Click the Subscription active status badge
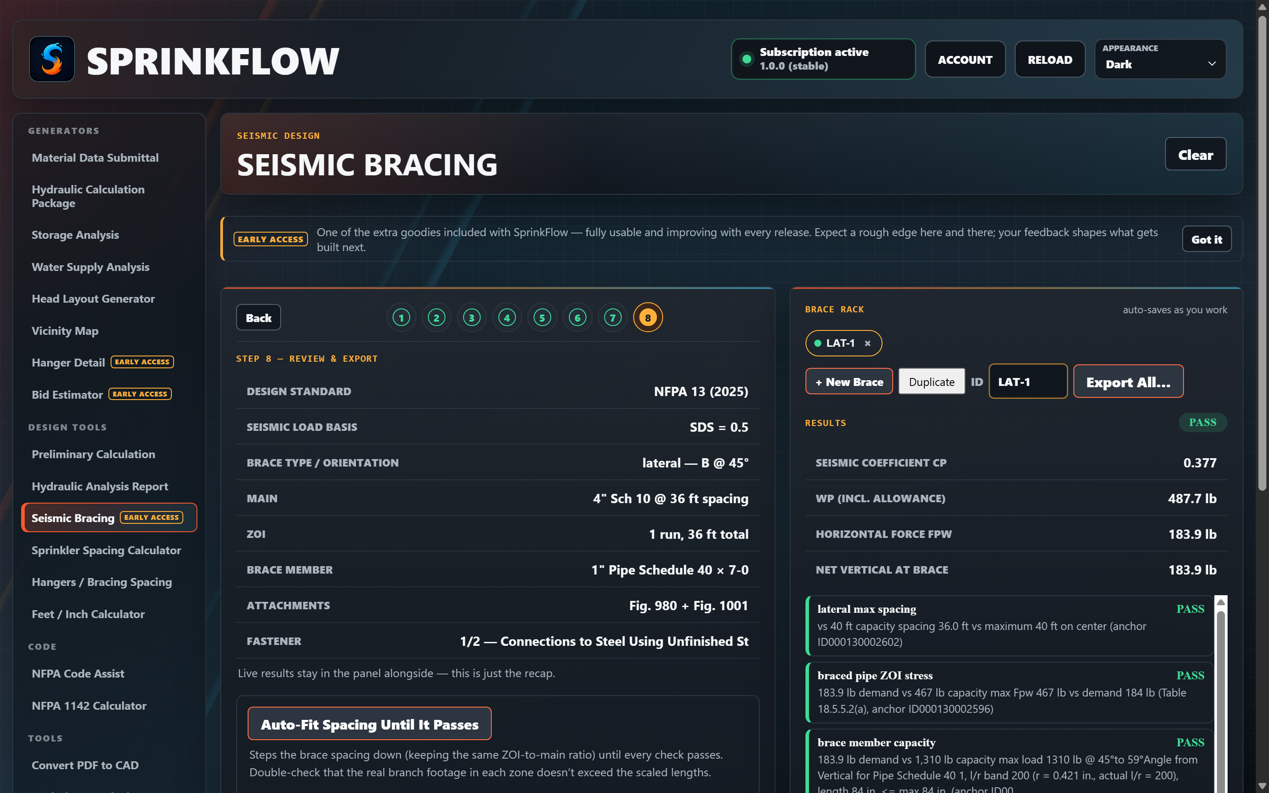Image resolution: width=1269 pixels, height=793 pixels. [x=823, y=59]
